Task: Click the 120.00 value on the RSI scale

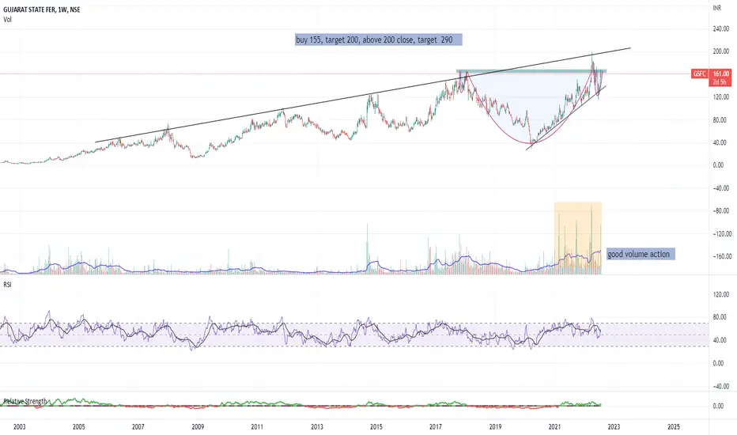Action: tap(721, 295)
